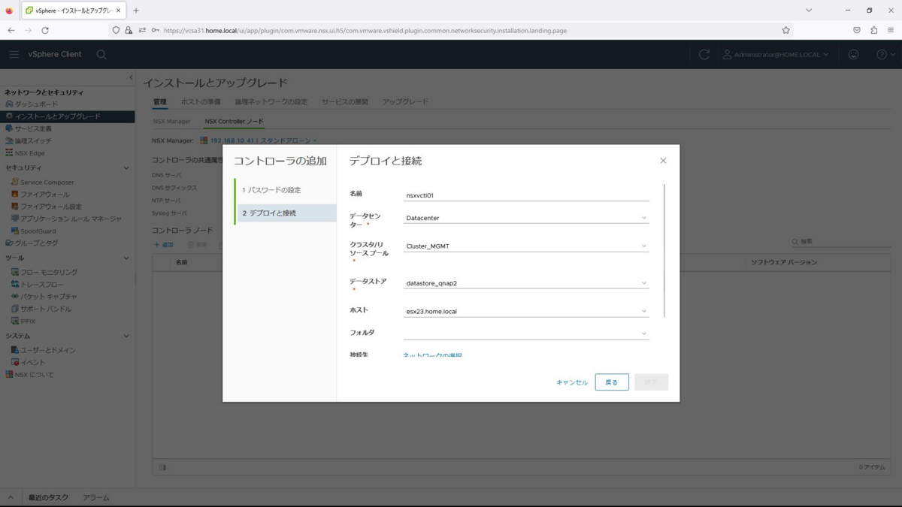Image resolution: width=902 pixels, height=507 pixels.
Task: Switch to the サービスの展開 tab
Action: pos(345,101)
